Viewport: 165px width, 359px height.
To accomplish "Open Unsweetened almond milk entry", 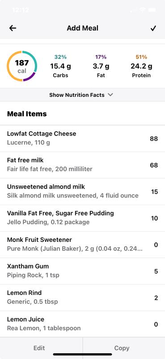I will click(82, 192).
